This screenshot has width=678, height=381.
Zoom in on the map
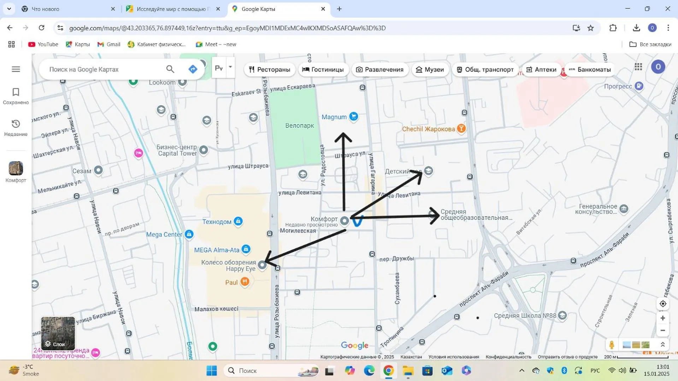point(663,318)
